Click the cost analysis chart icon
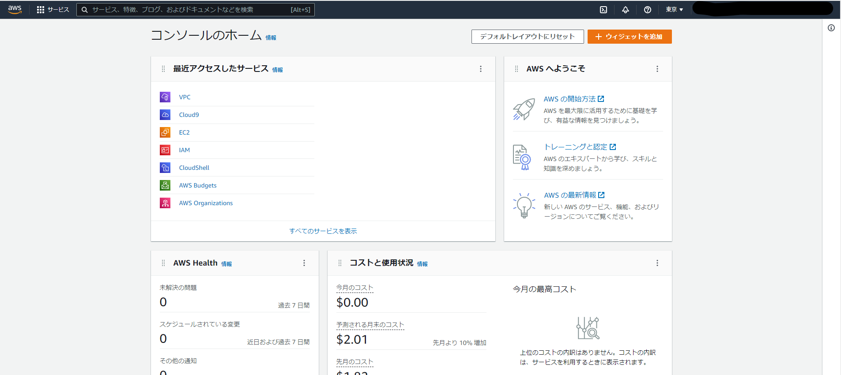This screenshot has width=841, height=375. 588,328
